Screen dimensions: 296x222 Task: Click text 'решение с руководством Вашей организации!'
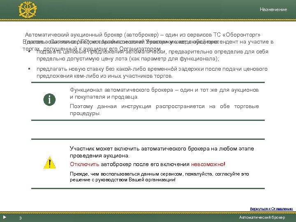tap(123, 180)
